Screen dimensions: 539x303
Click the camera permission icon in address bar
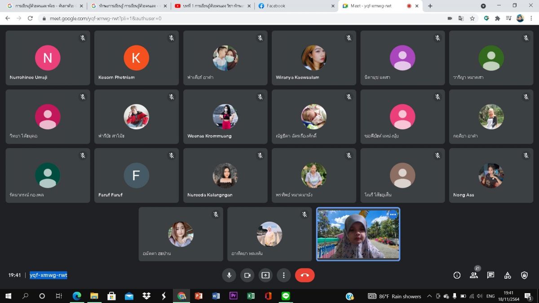pyautogui.click(x=450, y=18)
